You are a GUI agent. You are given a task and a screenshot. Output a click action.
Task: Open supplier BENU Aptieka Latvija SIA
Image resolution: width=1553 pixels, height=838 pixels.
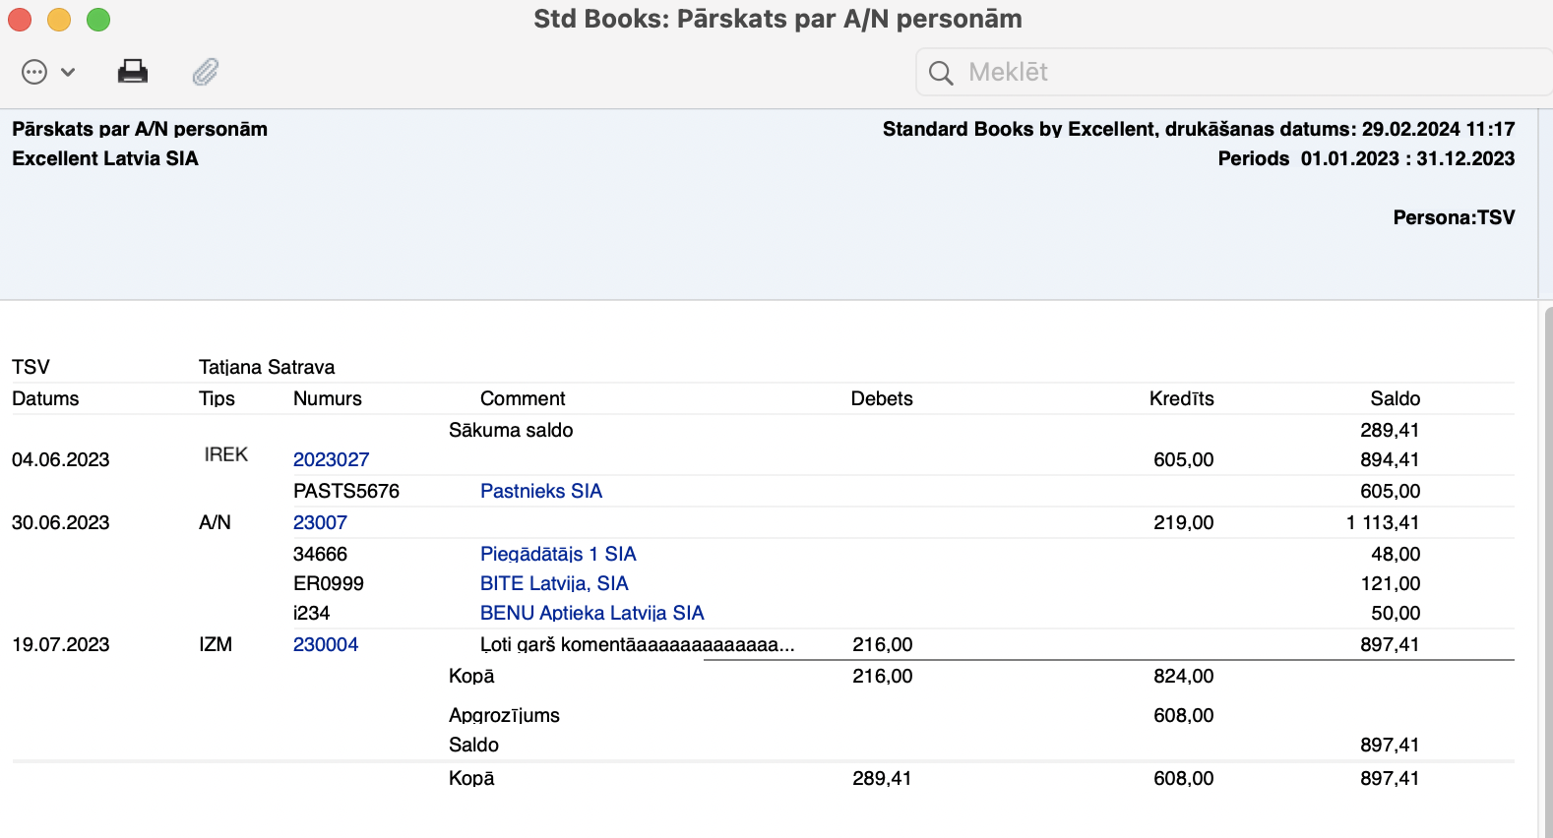(x=591, y=613)
